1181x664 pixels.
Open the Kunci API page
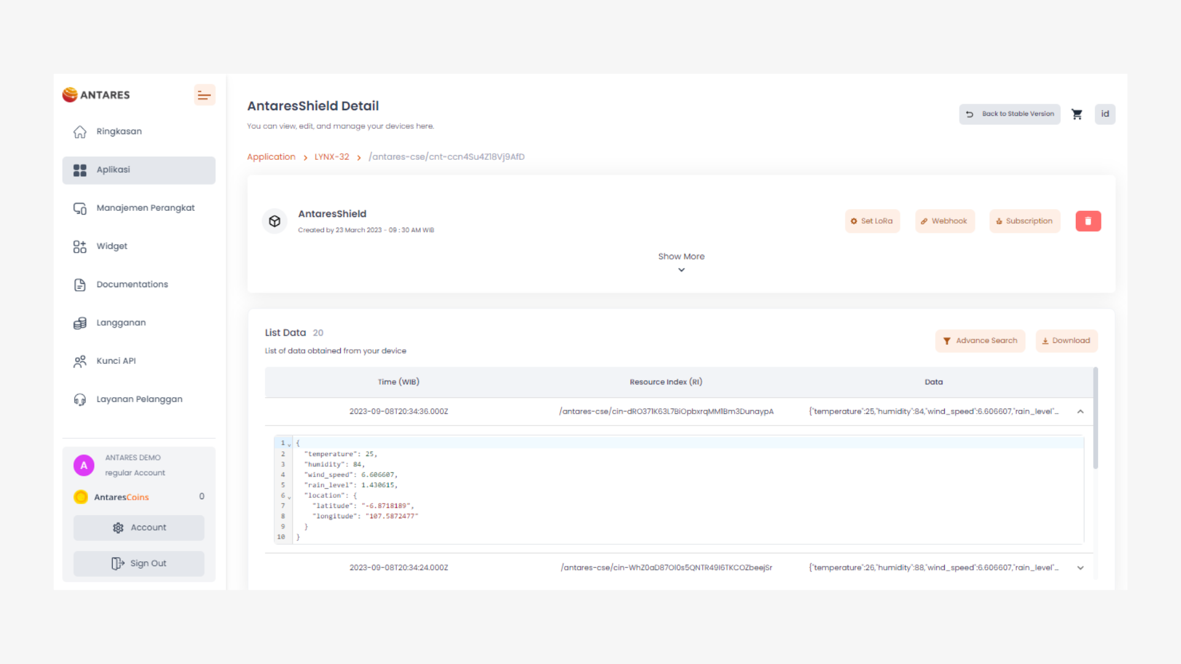coord(116,361)
